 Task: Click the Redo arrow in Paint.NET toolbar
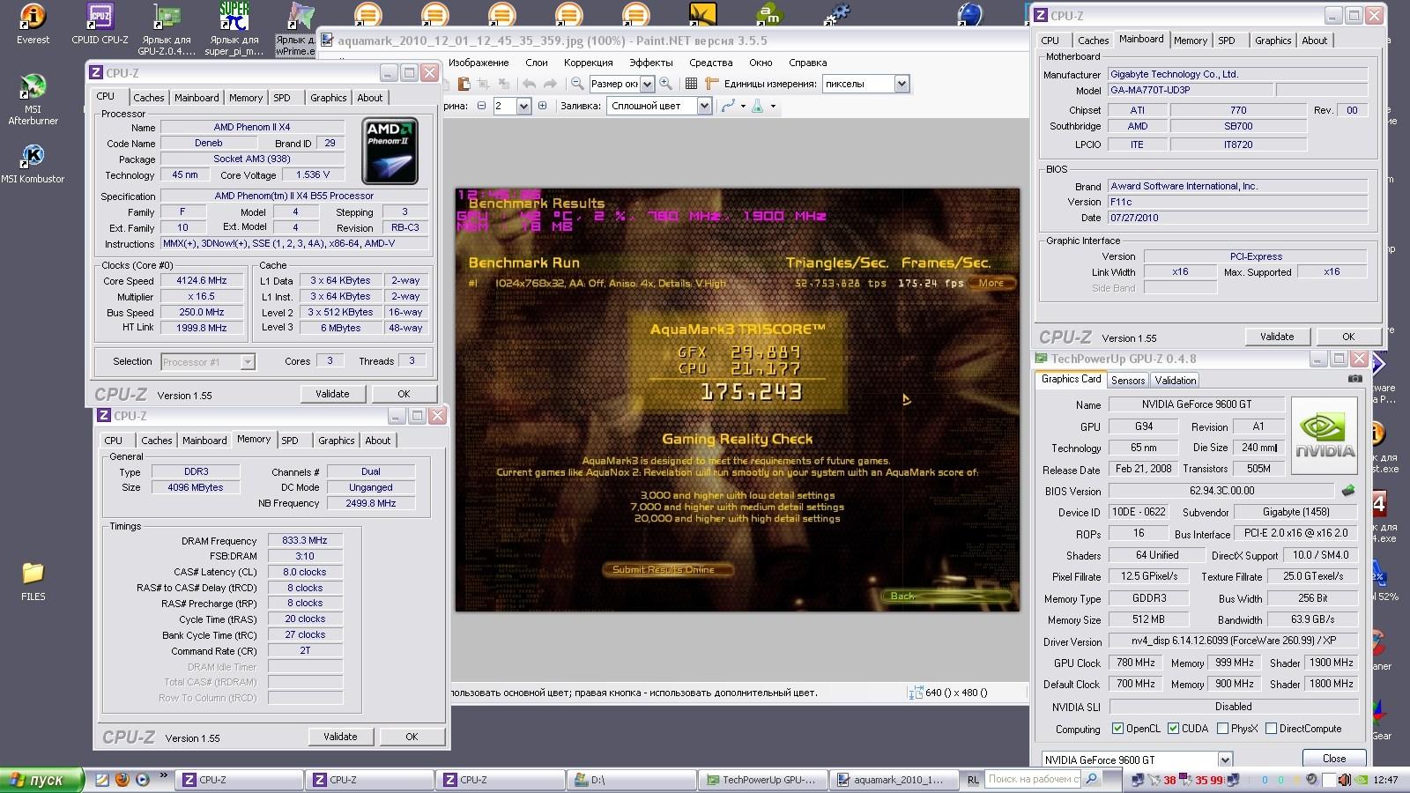pos(550,84)
